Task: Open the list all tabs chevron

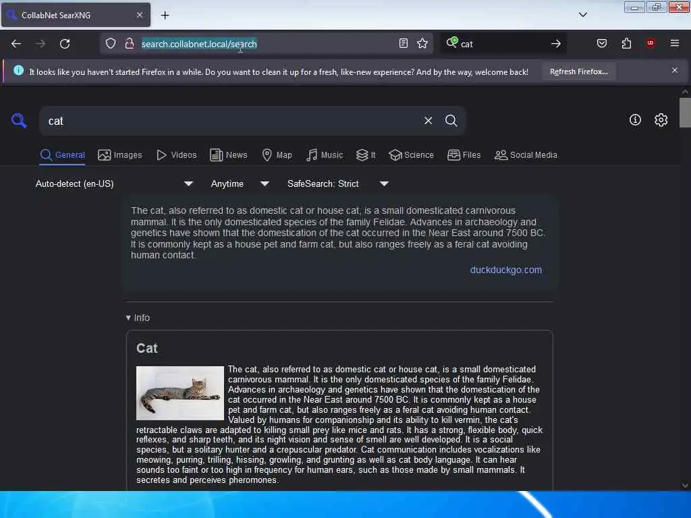Action: pos(582,15)
